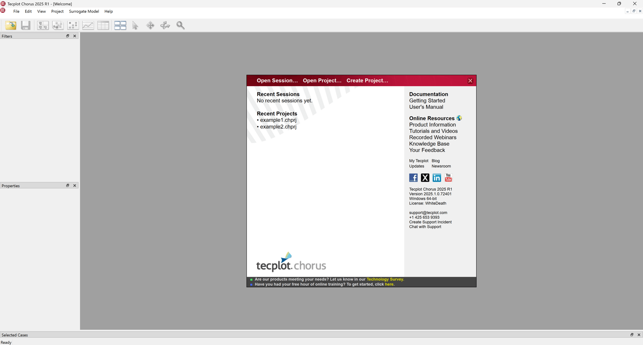Start Chat with Support
Image resolution: width=643 pixels, height=345 pixels.
425,227
